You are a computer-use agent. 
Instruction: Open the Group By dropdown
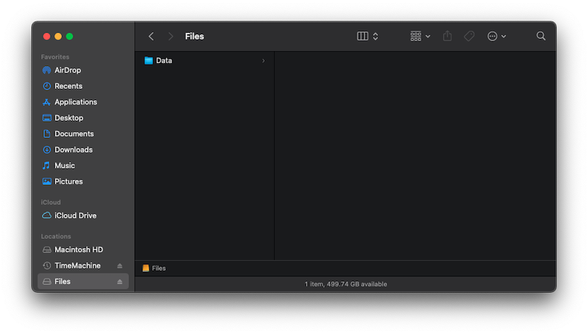(x=420, y=36)
